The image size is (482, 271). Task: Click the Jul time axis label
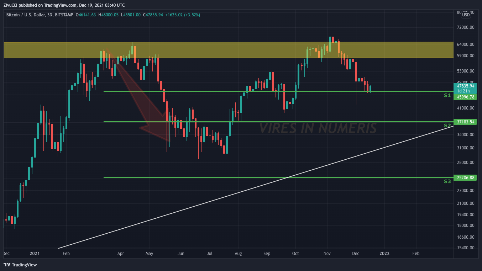tap(209, 254)
